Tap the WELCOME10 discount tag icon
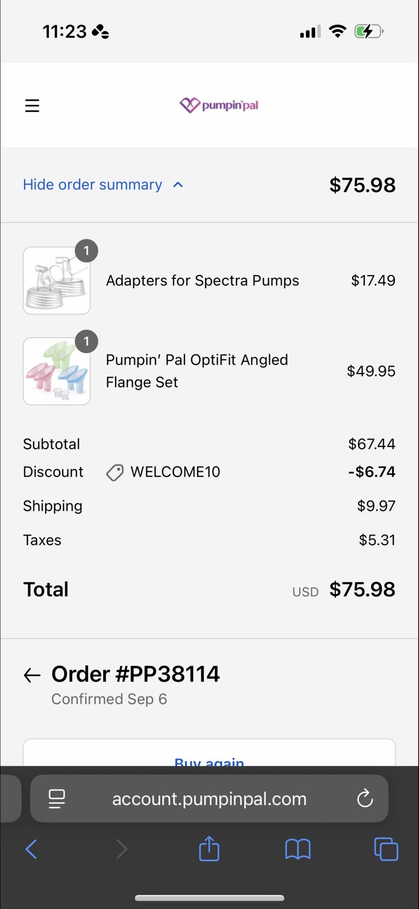 115,472
